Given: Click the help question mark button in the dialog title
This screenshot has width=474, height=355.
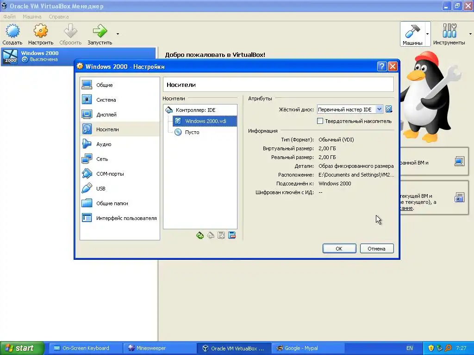Looking at the screenshot, I should tap(382, 67).
